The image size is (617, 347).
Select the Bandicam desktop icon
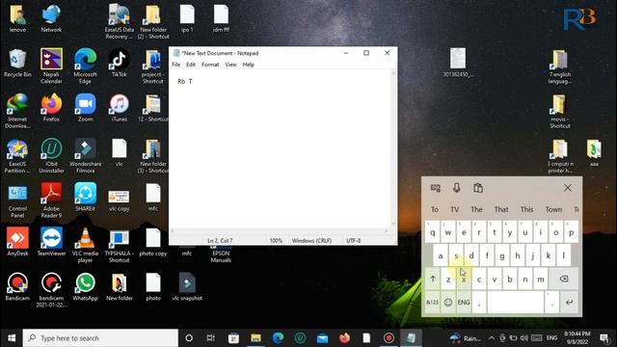point(17,287)
